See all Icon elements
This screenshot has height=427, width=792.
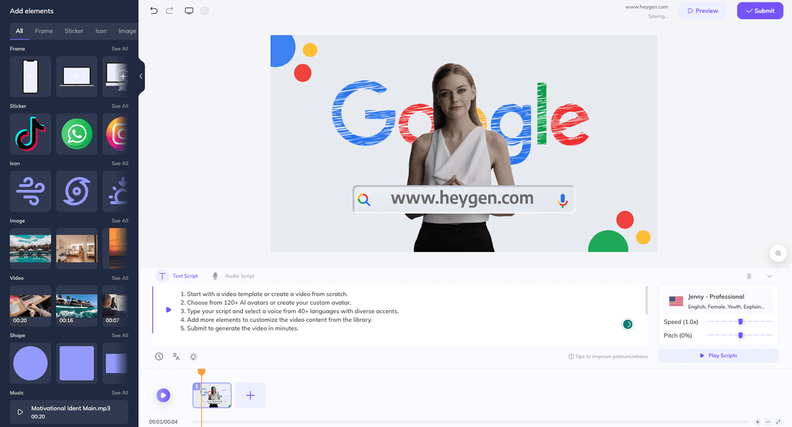tap(120, 164)
